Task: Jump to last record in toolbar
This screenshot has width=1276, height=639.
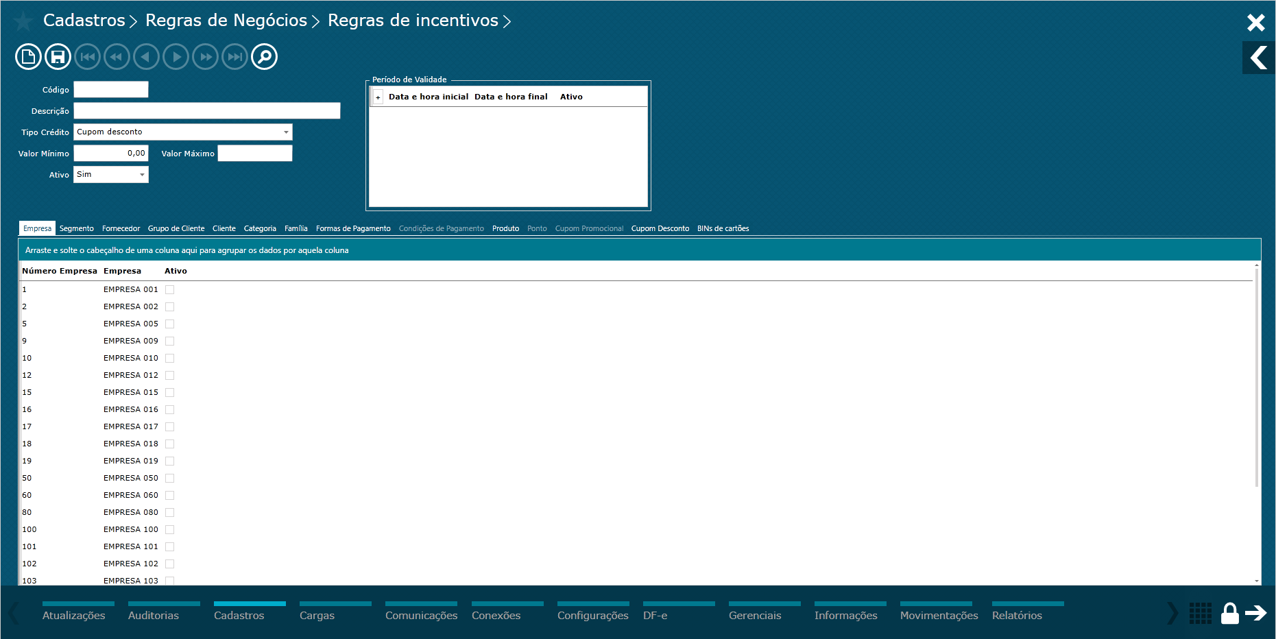Action: tap(235, 57)
